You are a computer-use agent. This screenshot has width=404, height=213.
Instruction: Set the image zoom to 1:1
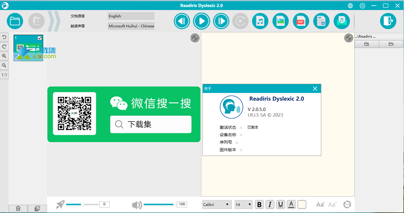tap(4, 75)
